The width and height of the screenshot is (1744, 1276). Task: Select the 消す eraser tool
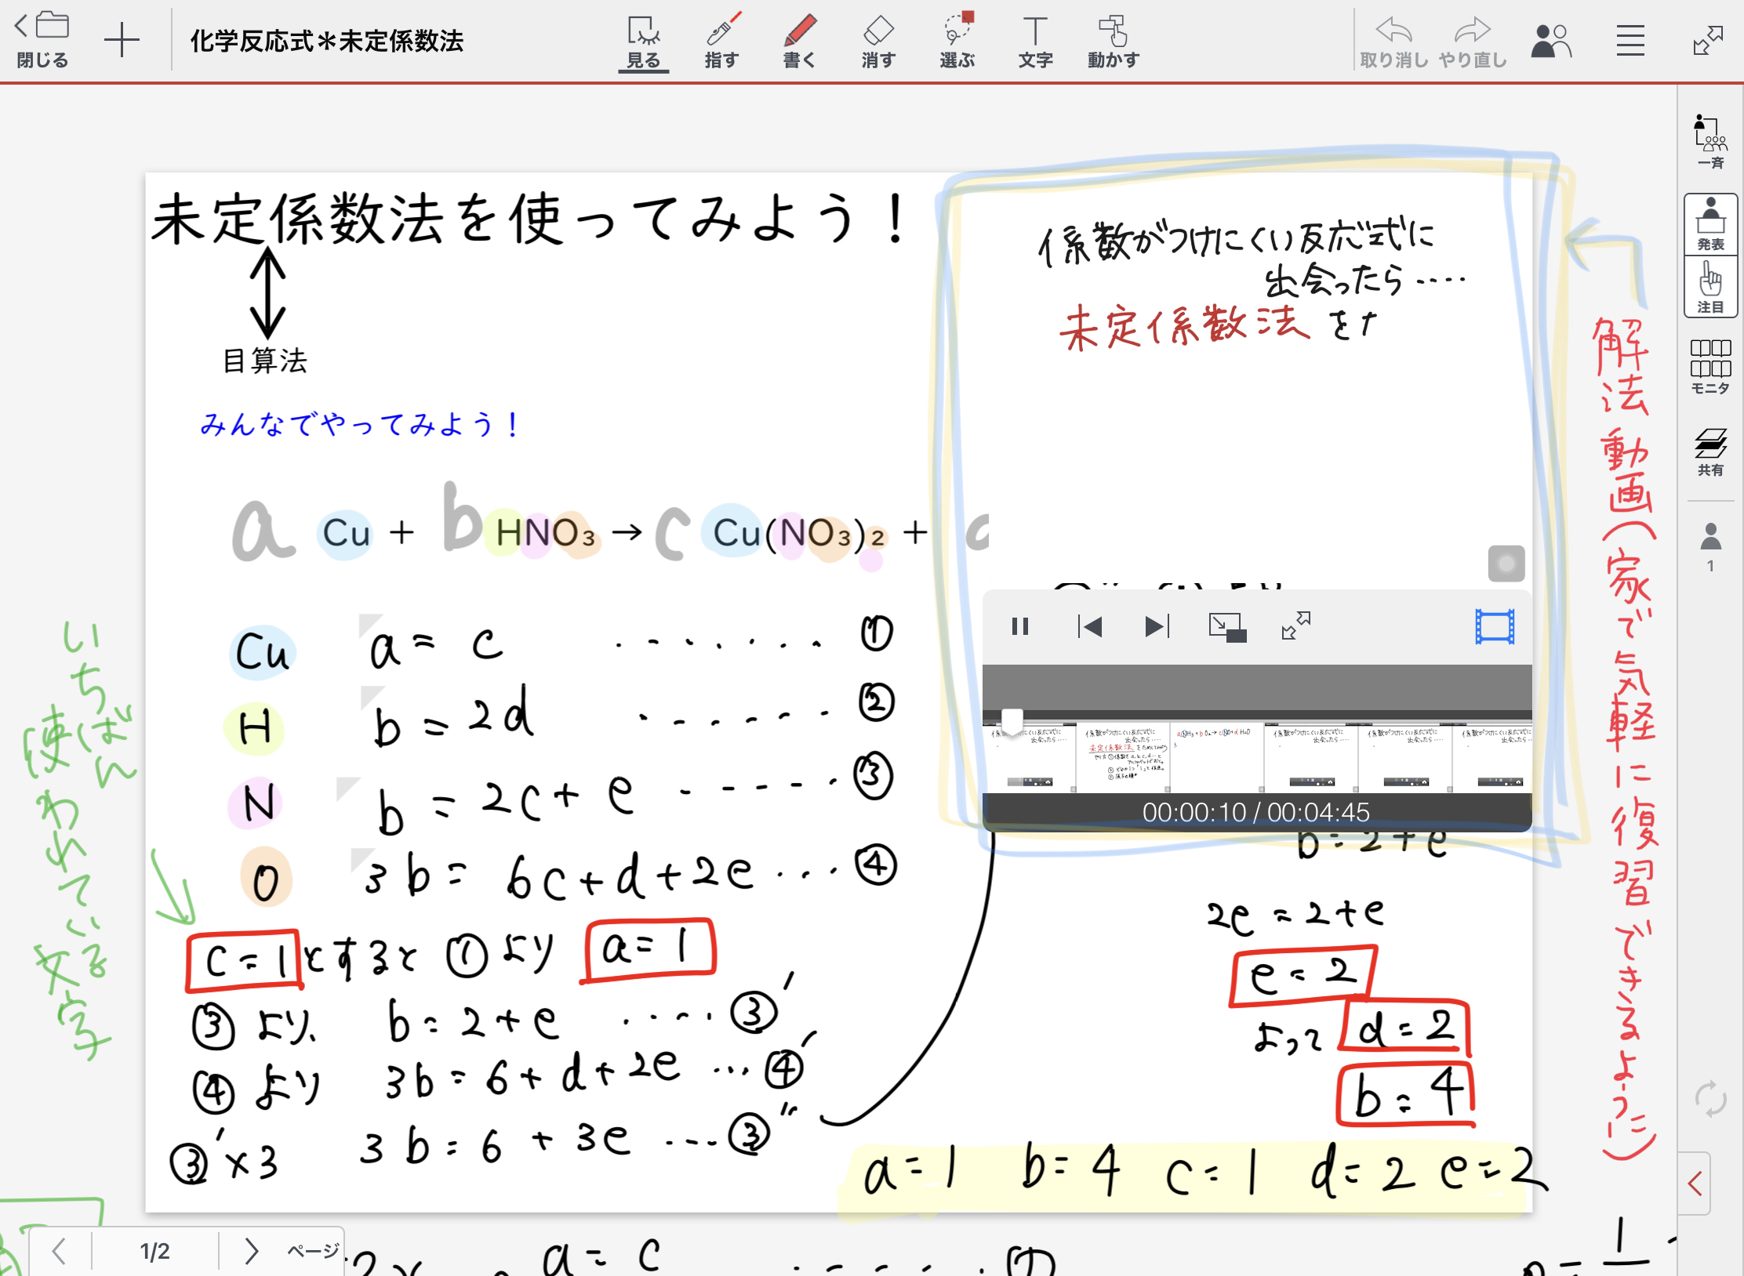(x=877, y=41)
